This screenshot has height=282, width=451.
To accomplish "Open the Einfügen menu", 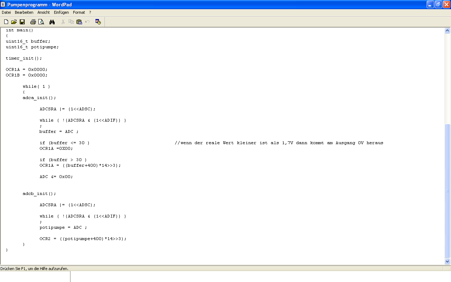I will pyautogui.click(x=61, y=12).
